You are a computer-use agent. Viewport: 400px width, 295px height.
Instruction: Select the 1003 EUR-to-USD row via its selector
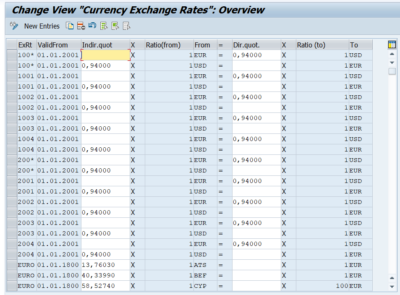click(x=12, y=118)
